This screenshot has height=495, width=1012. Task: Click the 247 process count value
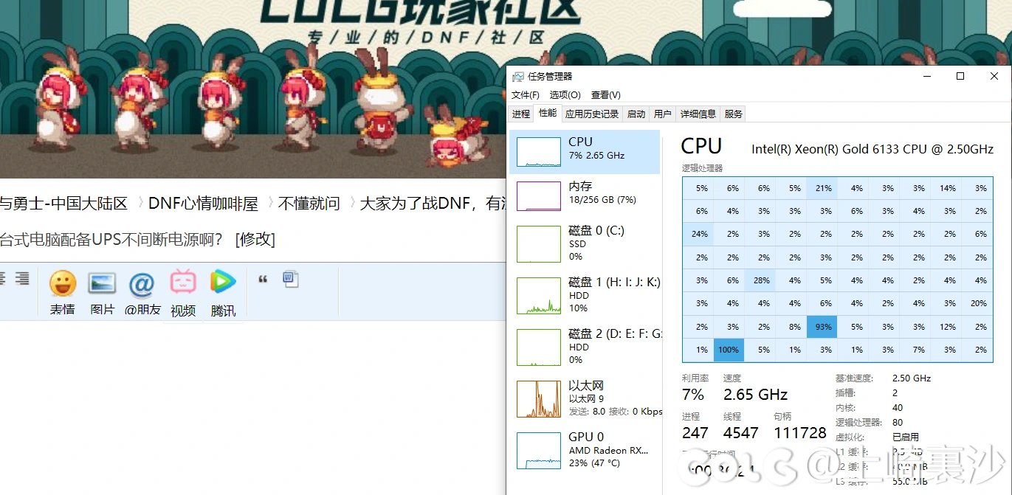[x=695, y=433]
